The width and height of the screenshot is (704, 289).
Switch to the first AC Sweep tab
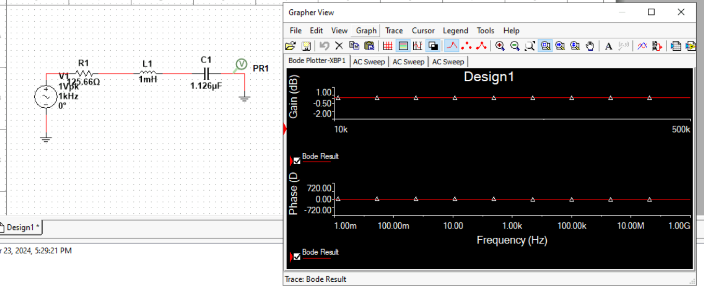[369, 62]
